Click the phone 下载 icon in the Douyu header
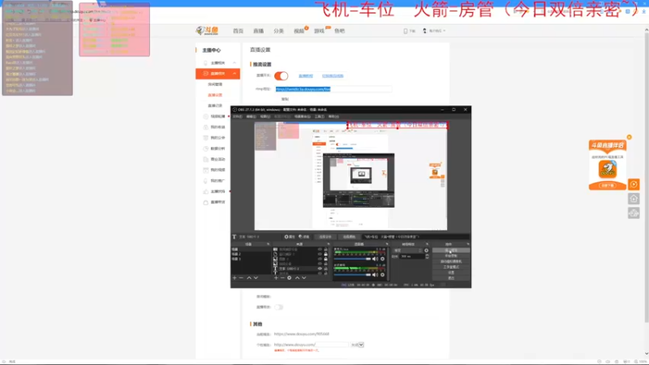Image resolution: width=649 pixels, height=365 pixels. coord(406,31)
